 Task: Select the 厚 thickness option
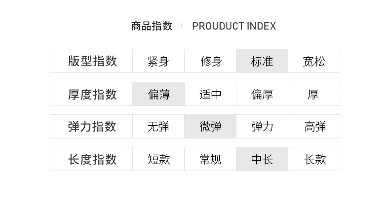314,94
